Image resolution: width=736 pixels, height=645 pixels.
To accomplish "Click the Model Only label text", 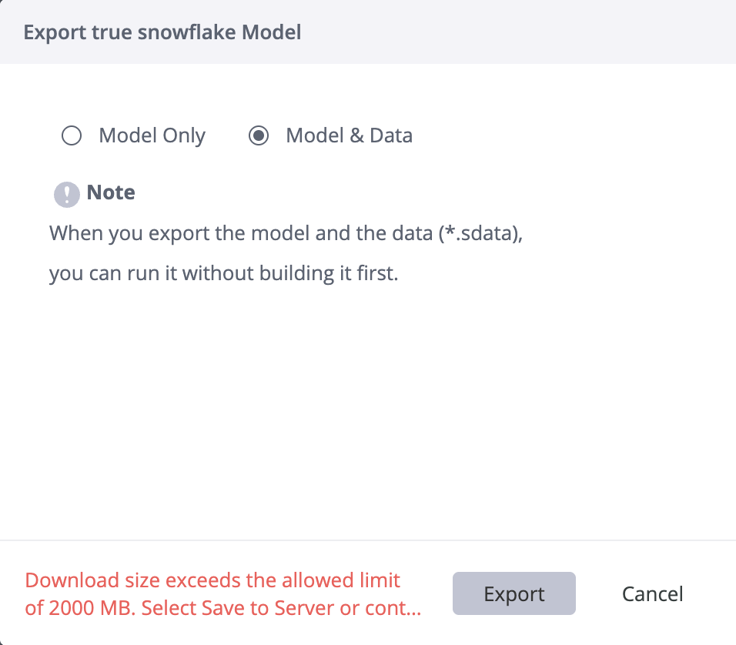I will (151, 135).
